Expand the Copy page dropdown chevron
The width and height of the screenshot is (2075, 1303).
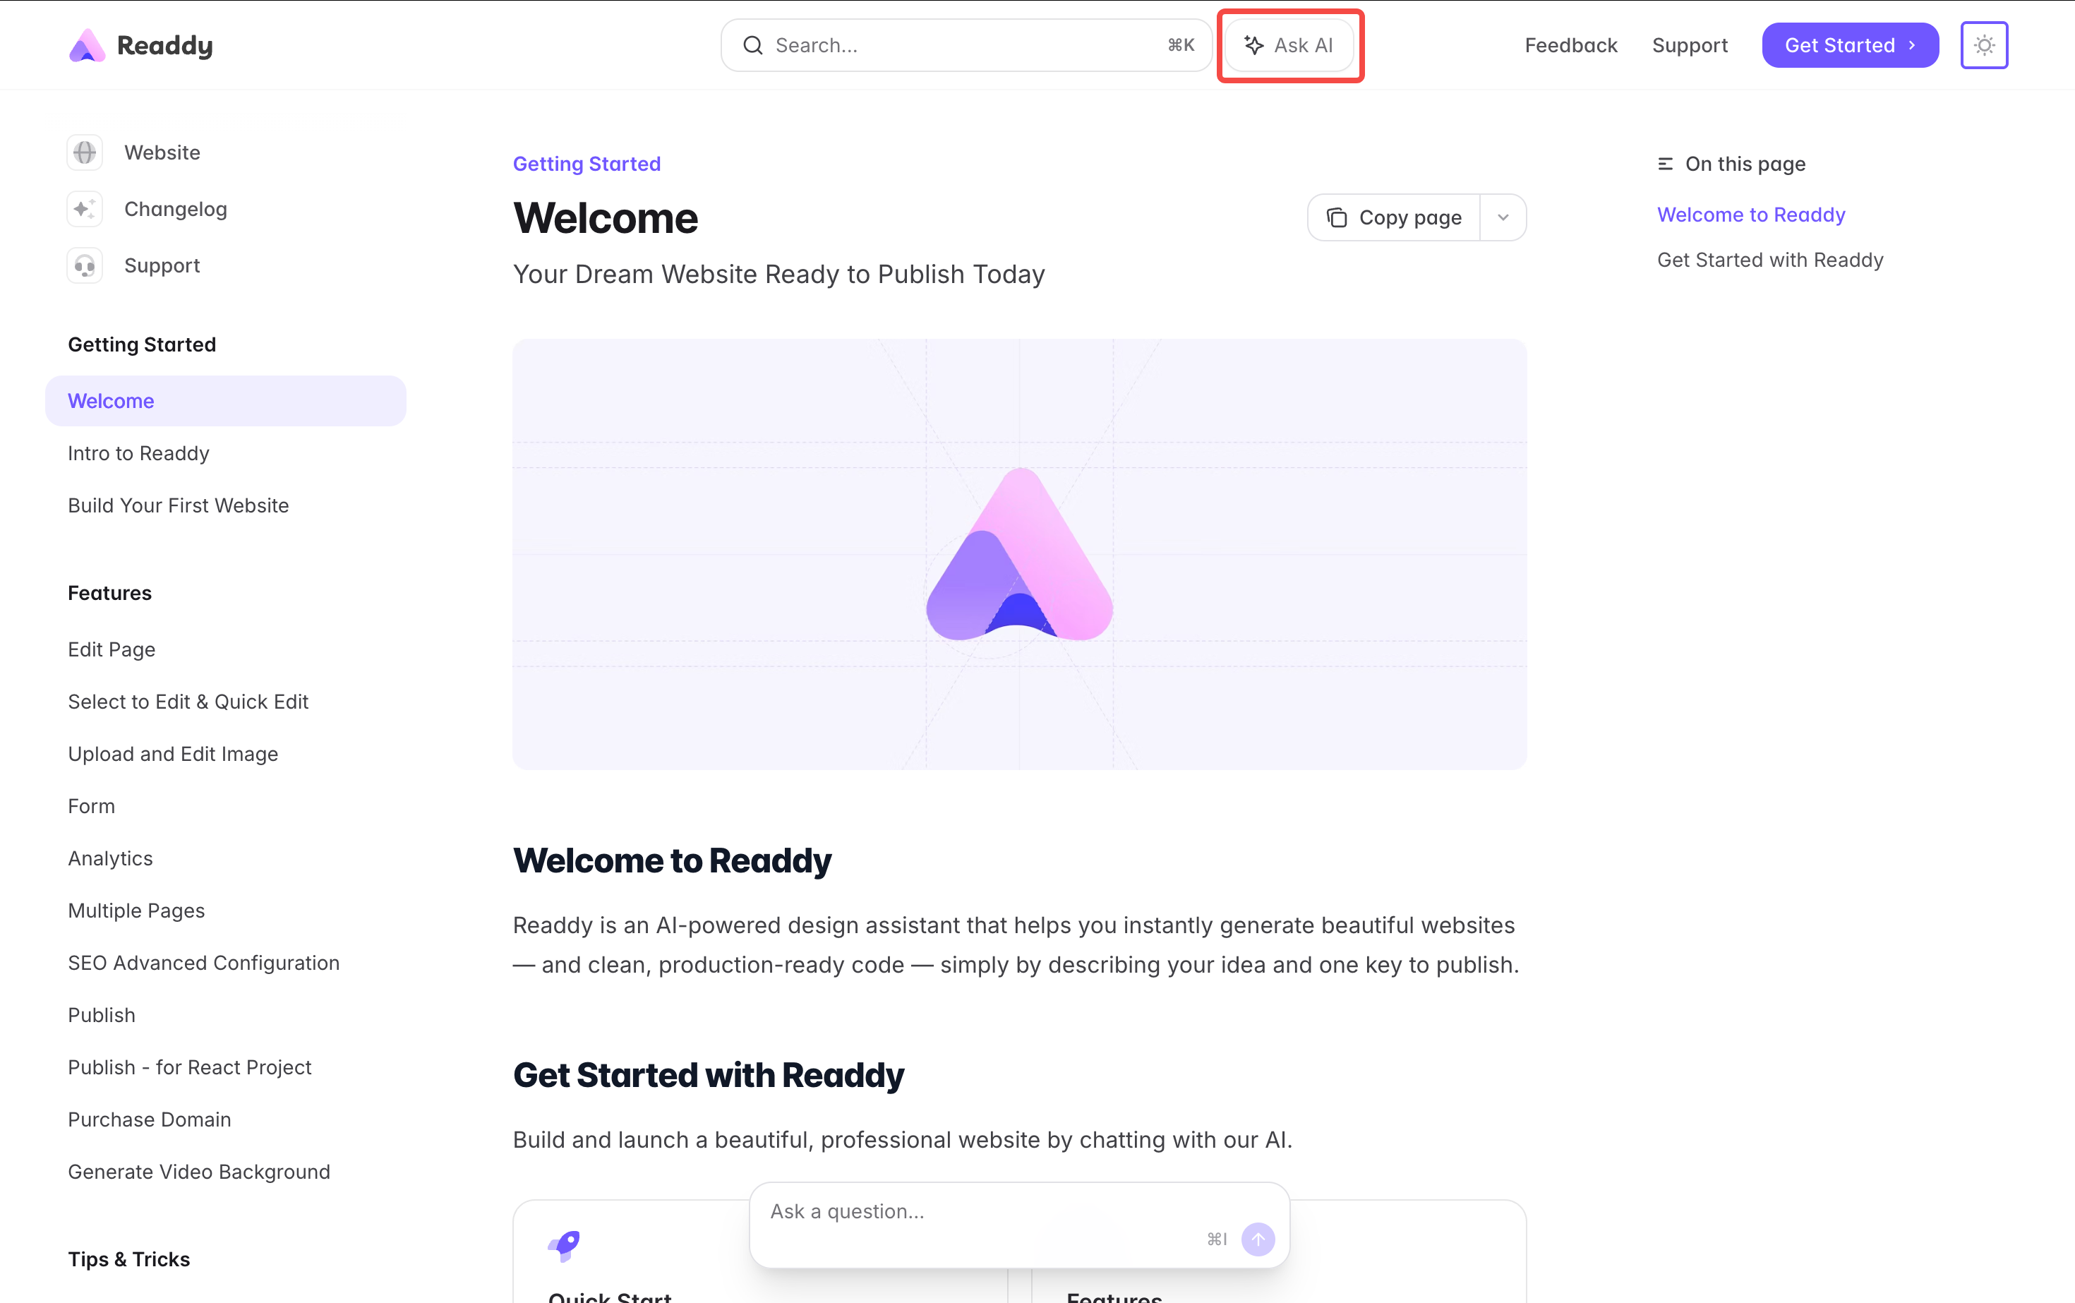pyautogui.click(x=1503, y=217)
